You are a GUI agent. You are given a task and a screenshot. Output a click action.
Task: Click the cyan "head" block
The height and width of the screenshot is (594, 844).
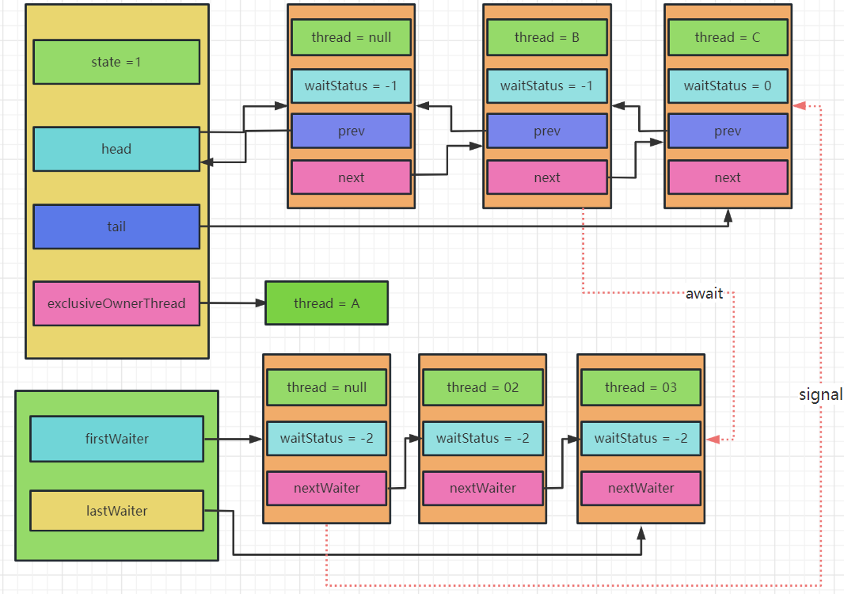pos(116,149)
